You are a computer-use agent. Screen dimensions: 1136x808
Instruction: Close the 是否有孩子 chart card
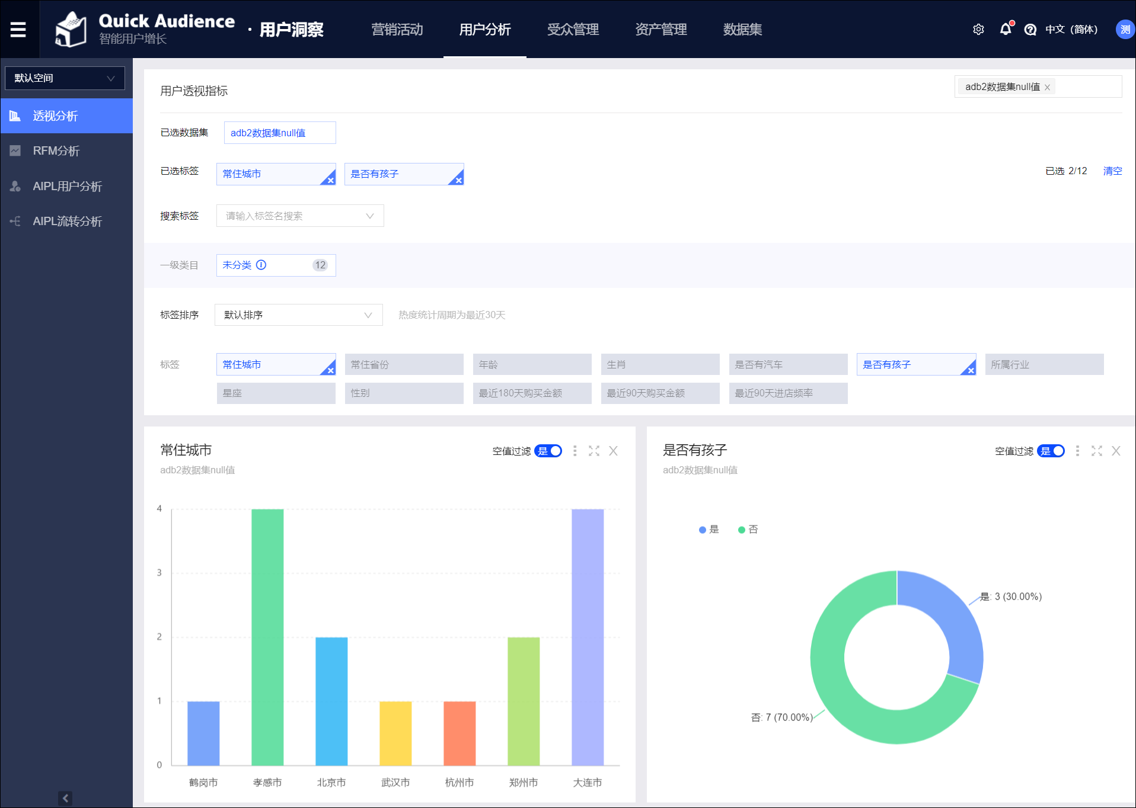coord(1116,451)
